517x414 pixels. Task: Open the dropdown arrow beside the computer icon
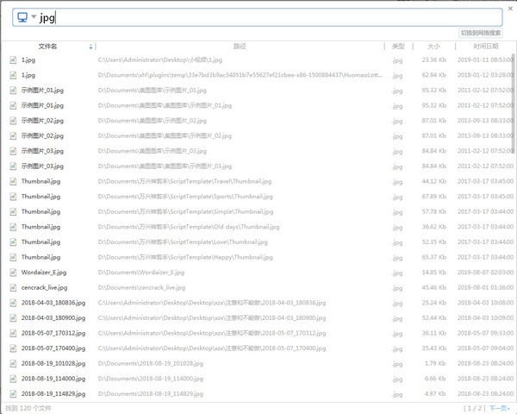pyautogui.click(x=34, y=17)
